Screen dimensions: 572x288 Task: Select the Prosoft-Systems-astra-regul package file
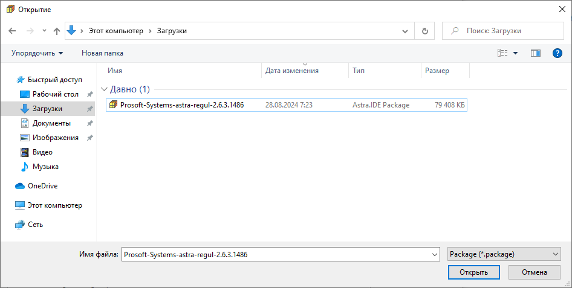coord(181,104)
